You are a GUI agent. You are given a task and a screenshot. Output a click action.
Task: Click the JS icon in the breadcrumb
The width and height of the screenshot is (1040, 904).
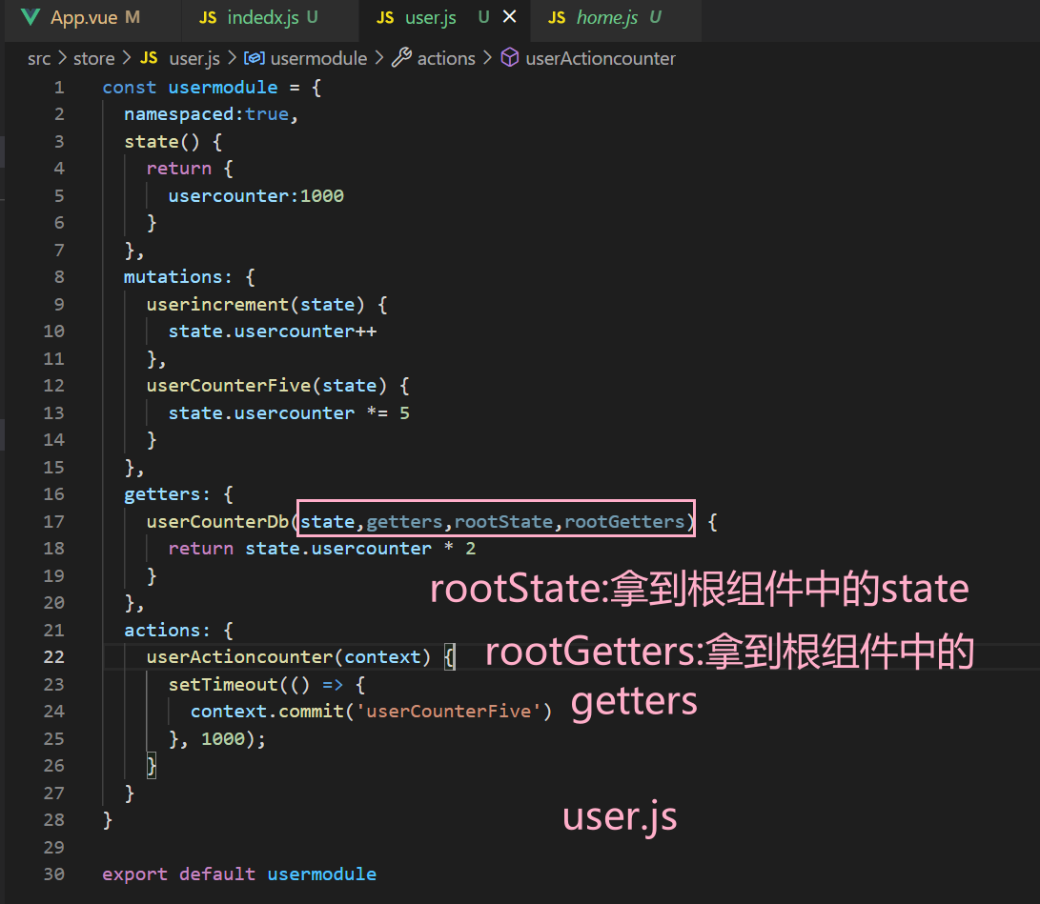point(149,58)
